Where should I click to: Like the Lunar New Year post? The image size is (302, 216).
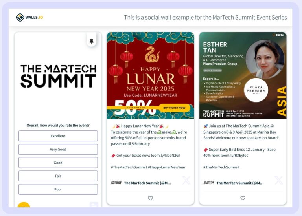[x=150, y=198]
